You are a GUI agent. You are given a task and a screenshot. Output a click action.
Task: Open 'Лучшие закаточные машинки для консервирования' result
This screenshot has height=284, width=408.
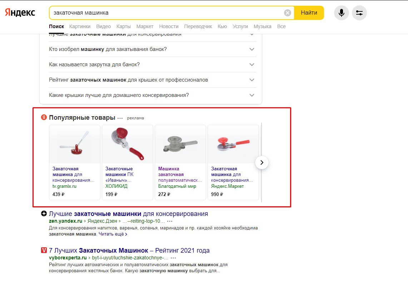click(129, 214)
